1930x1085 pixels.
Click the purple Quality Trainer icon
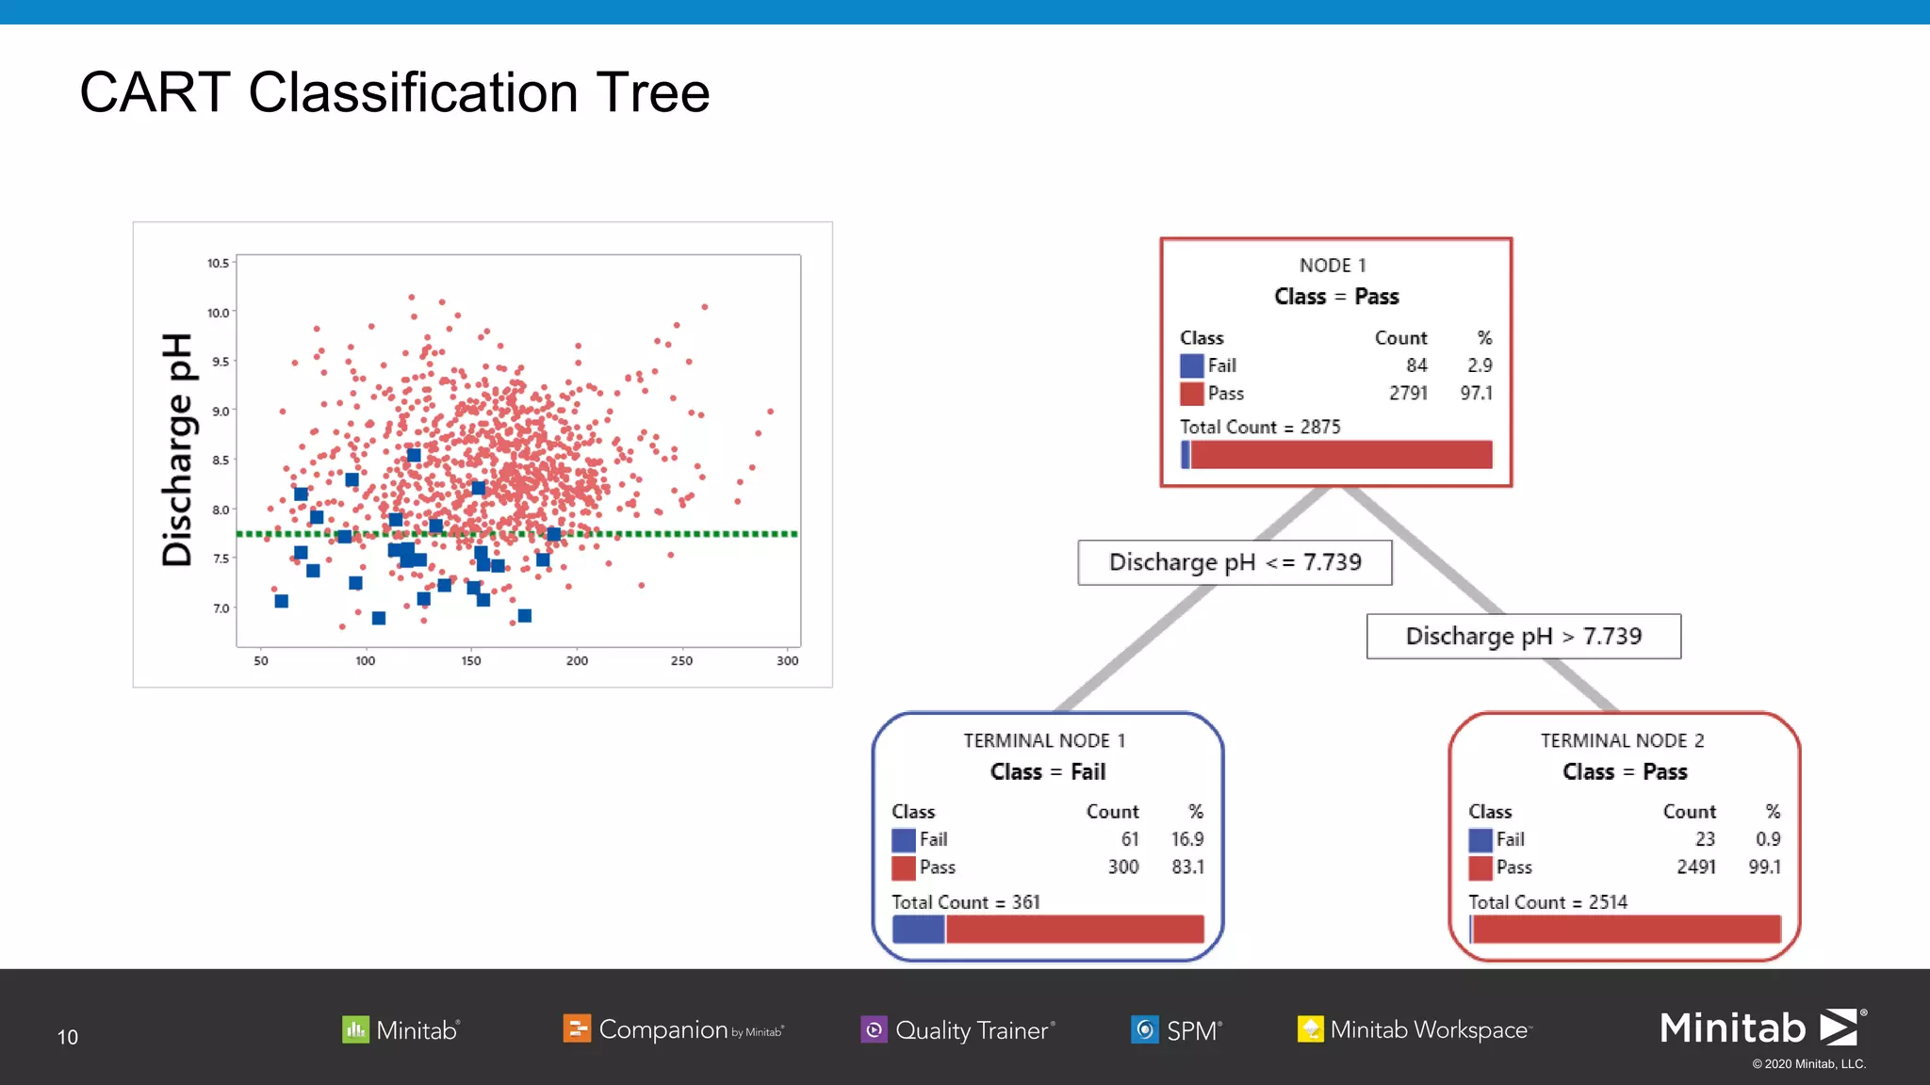point(874,1029)
